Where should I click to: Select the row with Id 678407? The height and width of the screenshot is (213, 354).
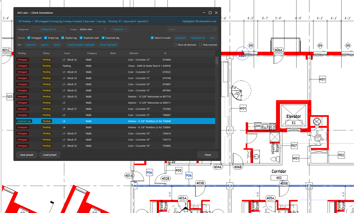116,84
